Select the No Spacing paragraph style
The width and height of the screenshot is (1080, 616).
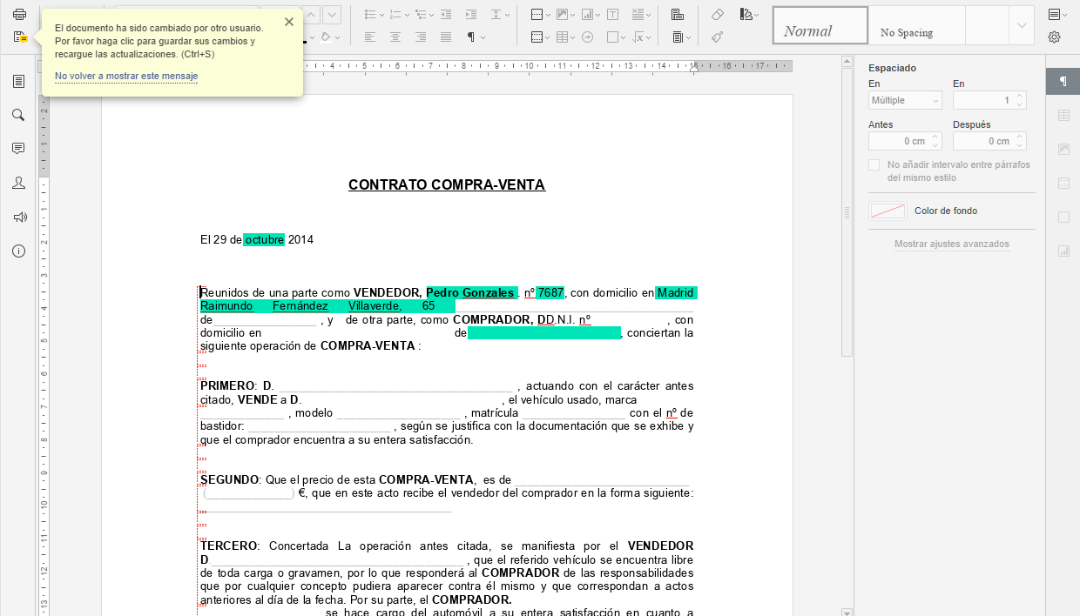tap(917, 25)
